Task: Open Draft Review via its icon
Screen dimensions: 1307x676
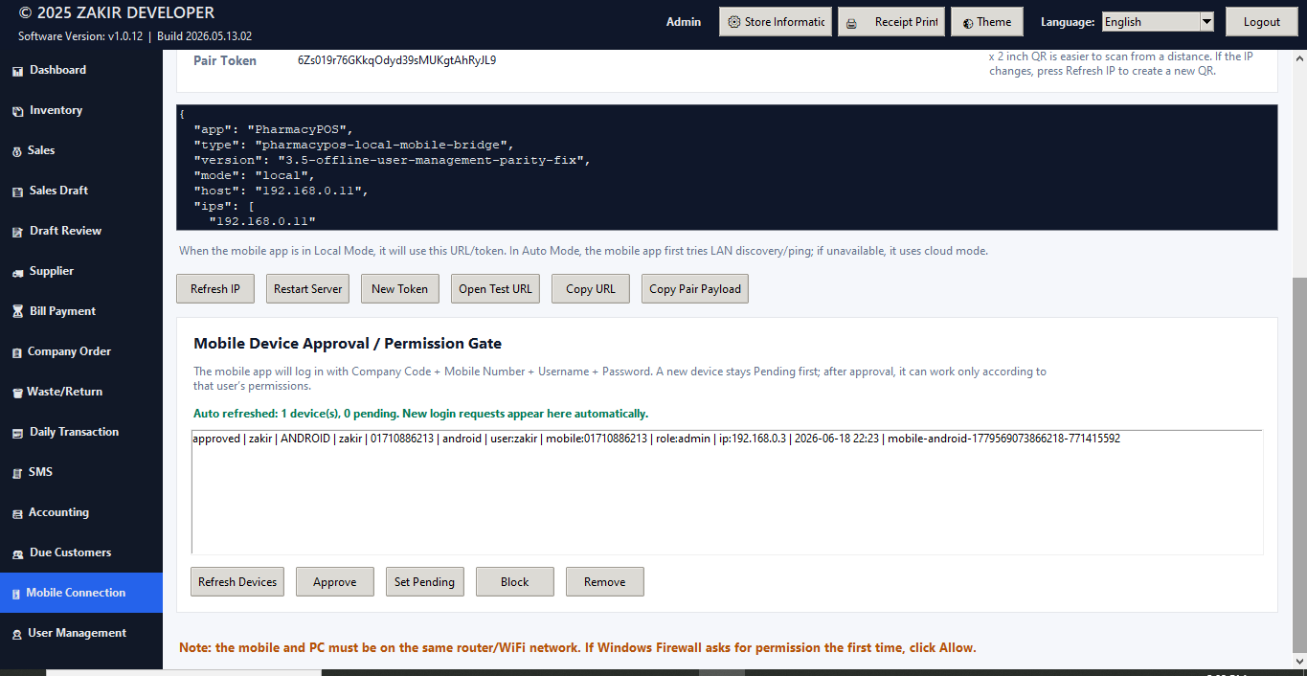Action: click(17, 232)
